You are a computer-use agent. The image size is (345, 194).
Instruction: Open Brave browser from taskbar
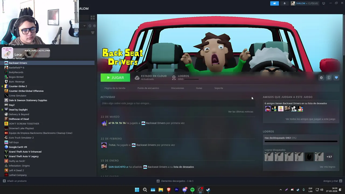(169, 190)
